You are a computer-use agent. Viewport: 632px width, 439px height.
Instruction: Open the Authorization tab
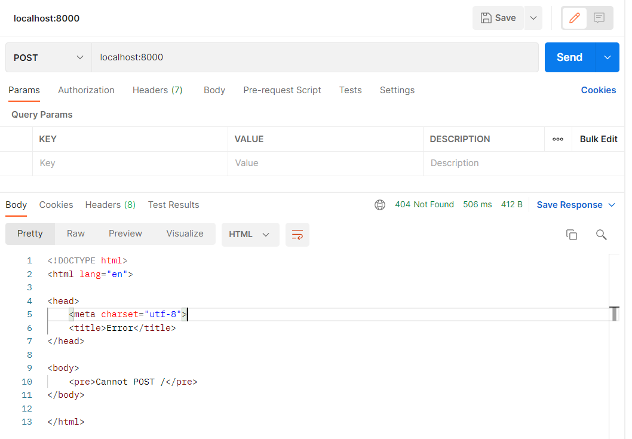[86, 90]
